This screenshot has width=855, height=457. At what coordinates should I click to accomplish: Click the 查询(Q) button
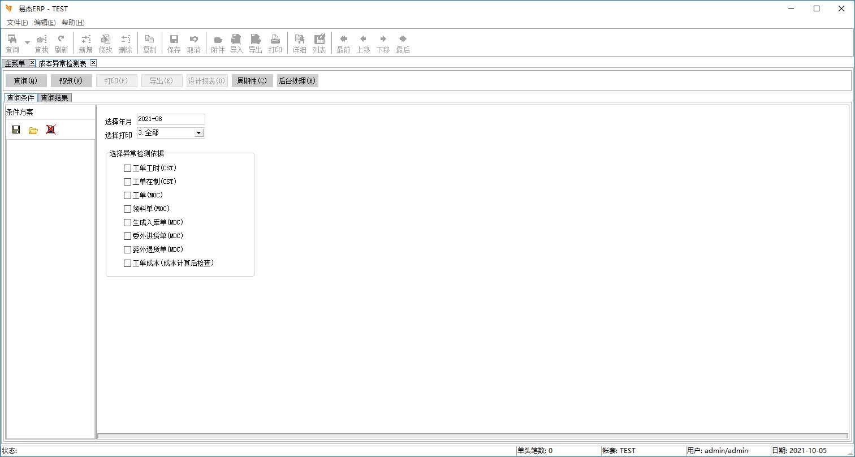click(26, 81)
